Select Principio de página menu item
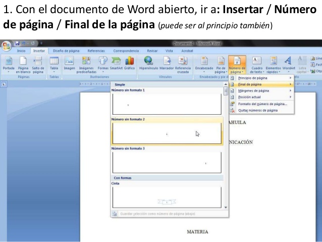The width and height of the screenshot is (322, 242). [261, 78]
